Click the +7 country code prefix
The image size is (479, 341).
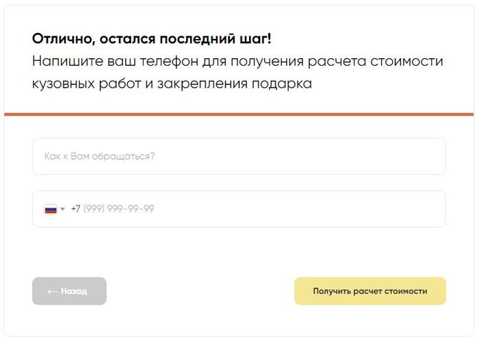point(75,209)
